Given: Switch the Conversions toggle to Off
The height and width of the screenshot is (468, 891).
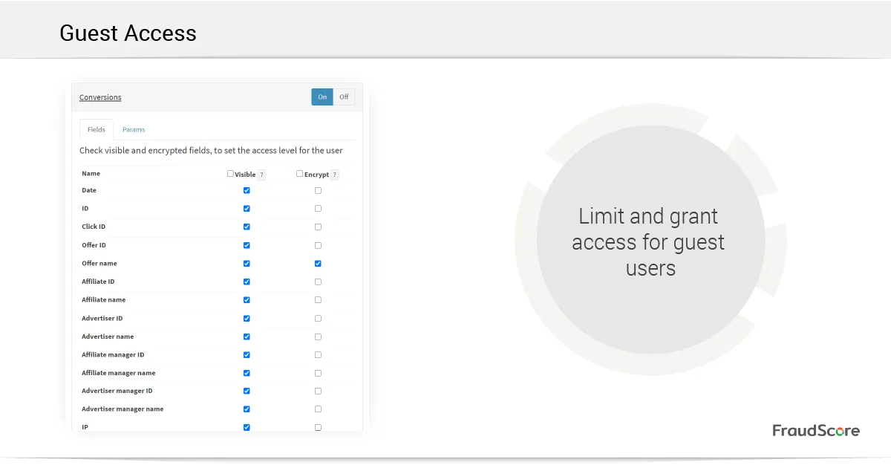Looking at the screenshot, I should [x=344, y=97].
